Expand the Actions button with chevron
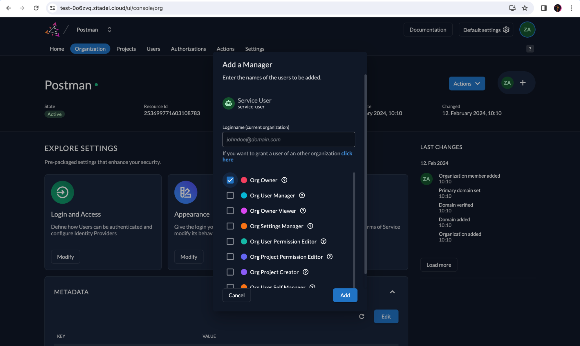The width and height of the screenshot is (580, 346). pyautogui.click(x=467, y=83)
